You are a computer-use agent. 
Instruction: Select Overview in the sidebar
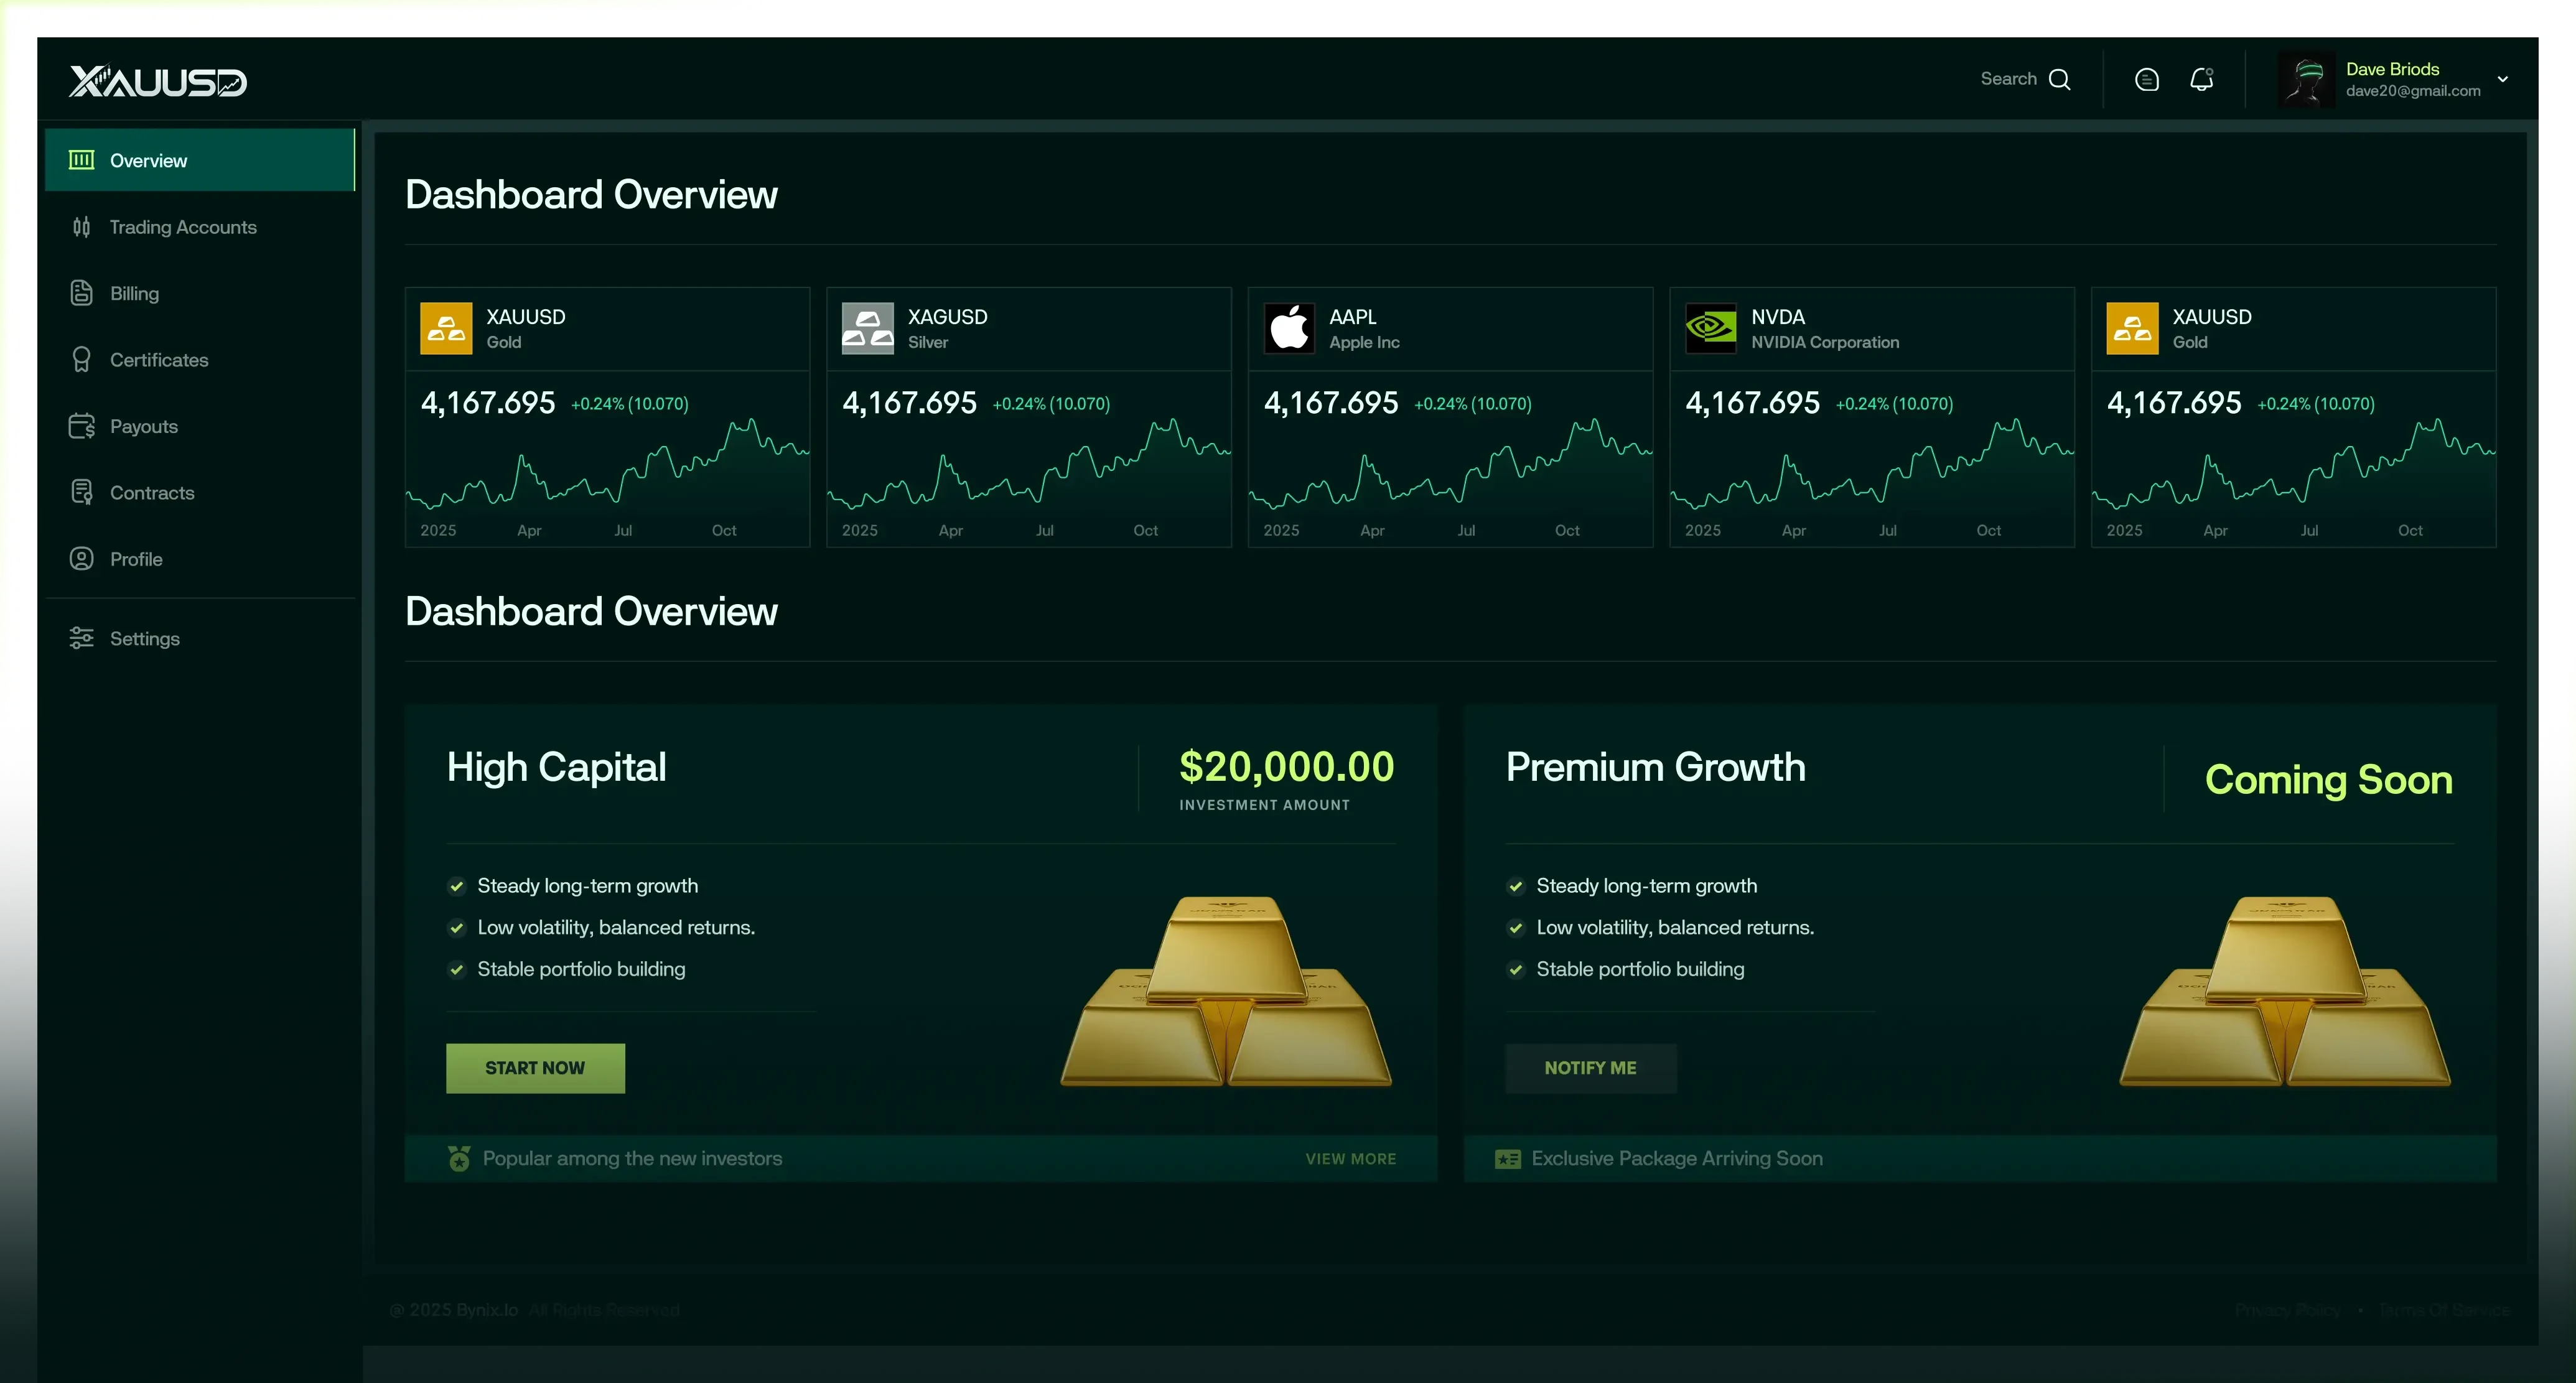pyautogui.click(x=200, y=160)
